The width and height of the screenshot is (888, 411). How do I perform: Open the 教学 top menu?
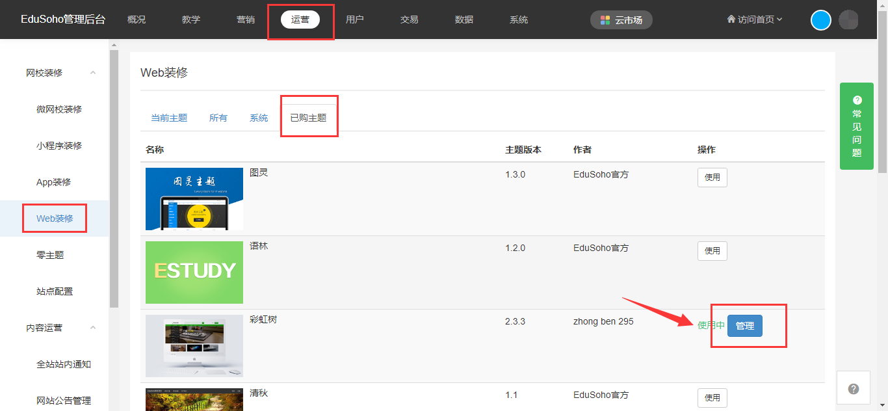point(191,20)
